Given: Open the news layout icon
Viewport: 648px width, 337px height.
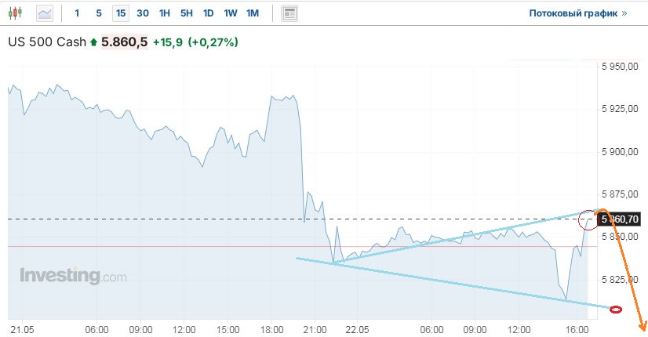Looking at the screenshot, I should pos(290,13).
